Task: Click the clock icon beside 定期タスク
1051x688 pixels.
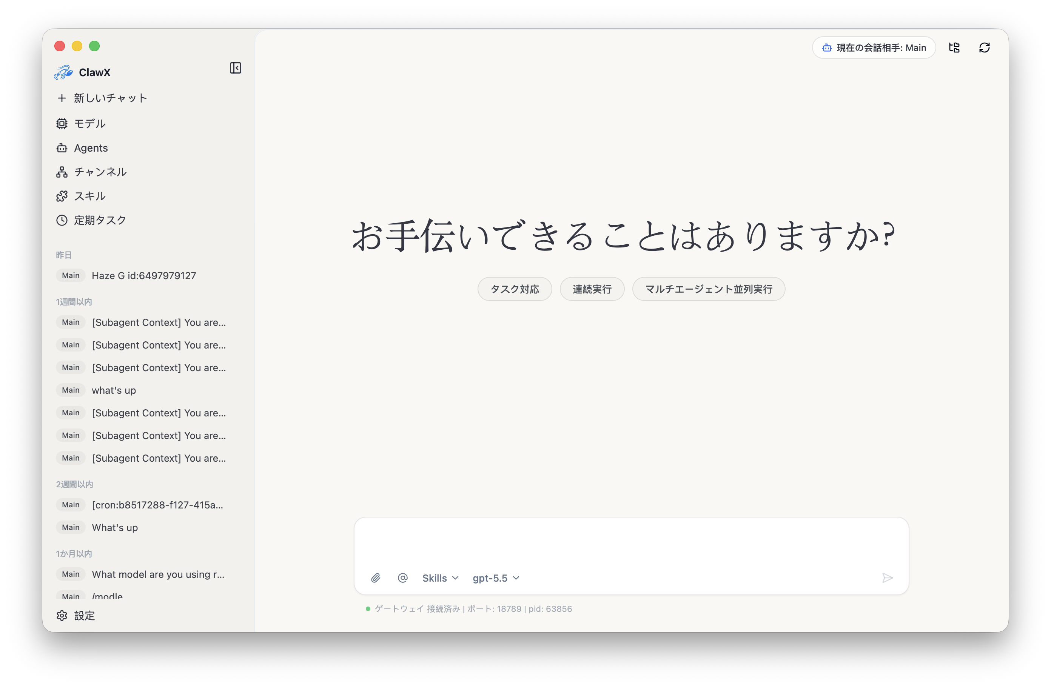Action: tap(62, 220)
